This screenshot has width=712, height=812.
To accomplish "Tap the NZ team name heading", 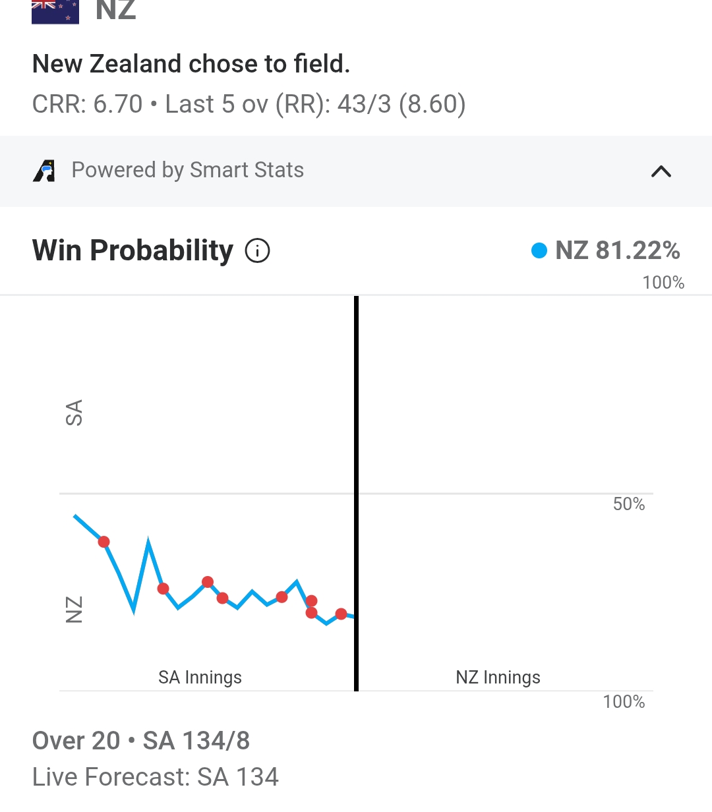I will [x=116, y=11].
